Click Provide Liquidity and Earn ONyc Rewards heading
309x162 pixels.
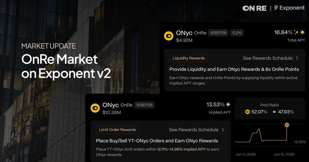[234, 69]
